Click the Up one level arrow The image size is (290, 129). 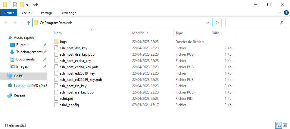tap(28, 23)
